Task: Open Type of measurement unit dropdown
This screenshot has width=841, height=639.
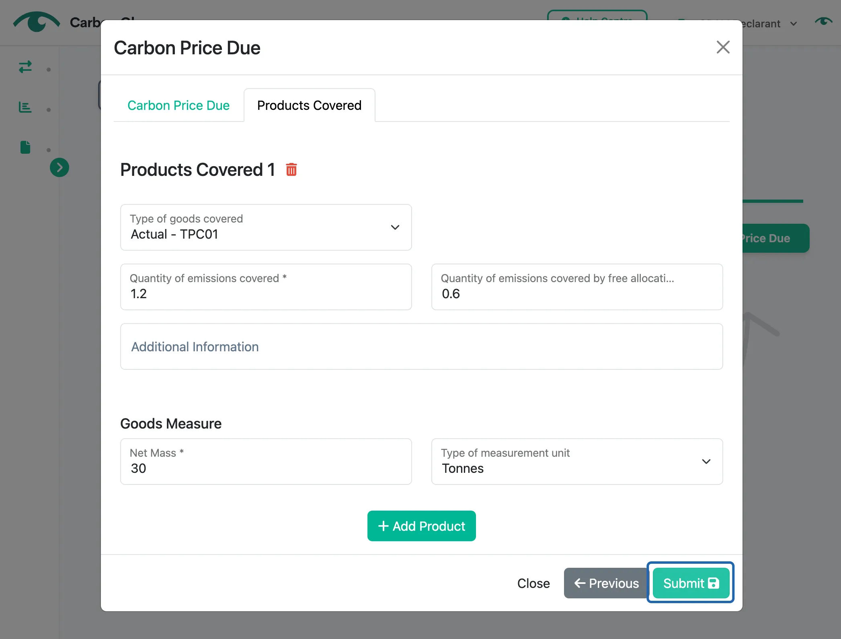Action: point(577,462)
